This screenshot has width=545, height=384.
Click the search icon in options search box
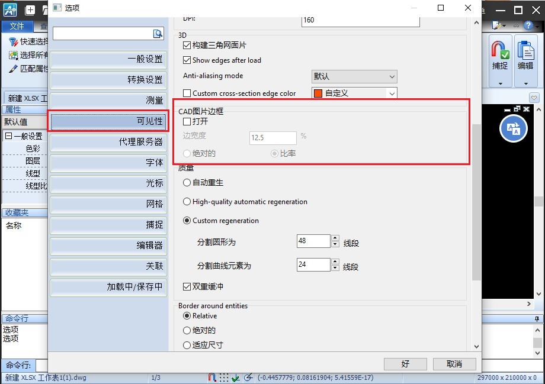tap(158, 33)
